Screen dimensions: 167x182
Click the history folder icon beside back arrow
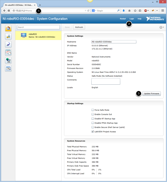click(9, 10)
